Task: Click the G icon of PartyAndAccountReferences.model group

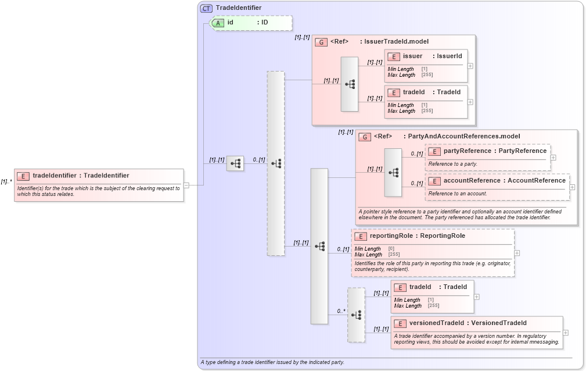Action: pyautogui.click(x=364, y=135)
